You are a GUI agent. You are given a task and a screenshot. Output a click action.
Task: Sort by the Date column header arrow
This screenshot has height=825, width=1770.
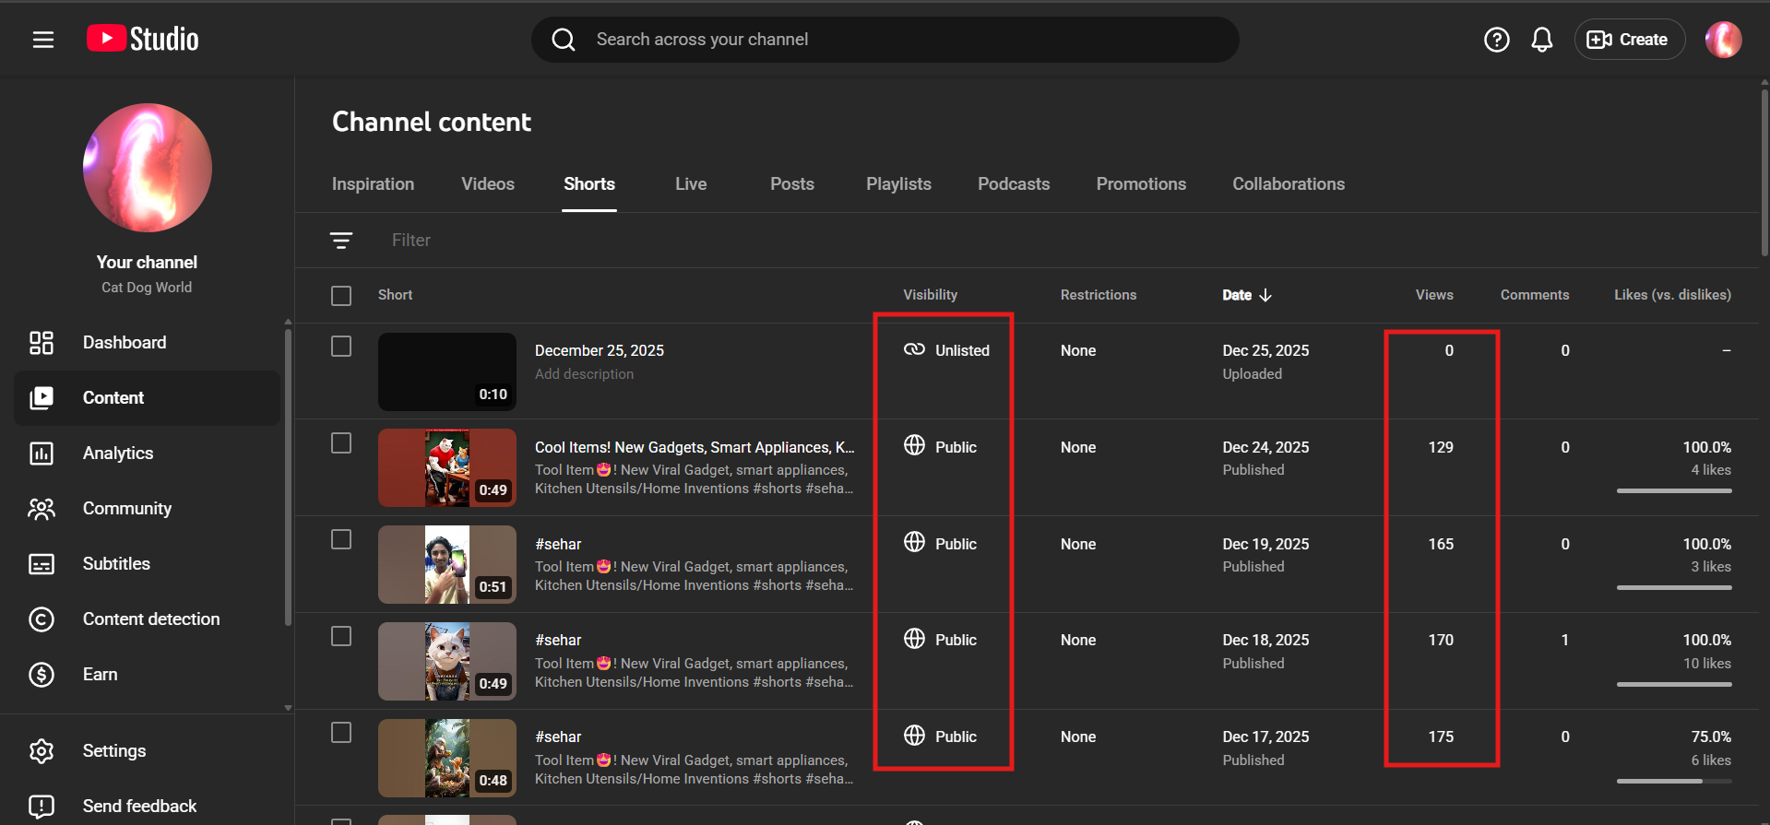point(1265,295)
